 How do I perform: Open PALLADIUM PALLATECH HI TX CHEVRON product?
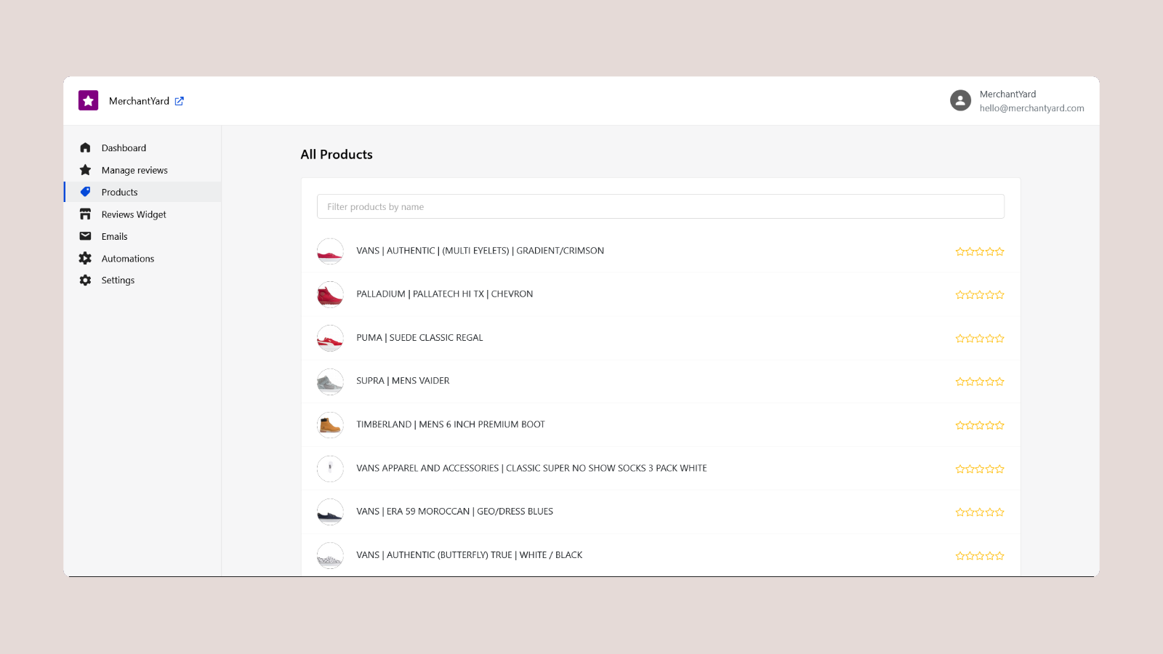[444, 294]
